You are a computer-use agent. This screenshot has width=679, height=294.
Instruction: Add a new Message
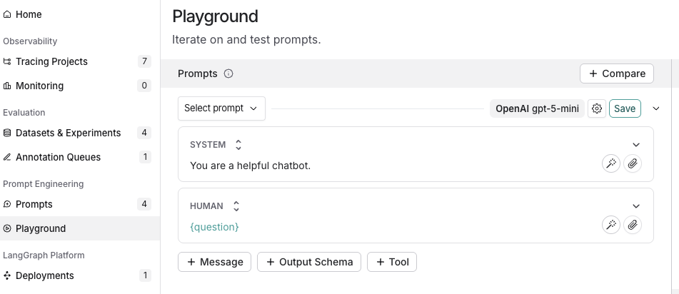[x=215, y=262]
